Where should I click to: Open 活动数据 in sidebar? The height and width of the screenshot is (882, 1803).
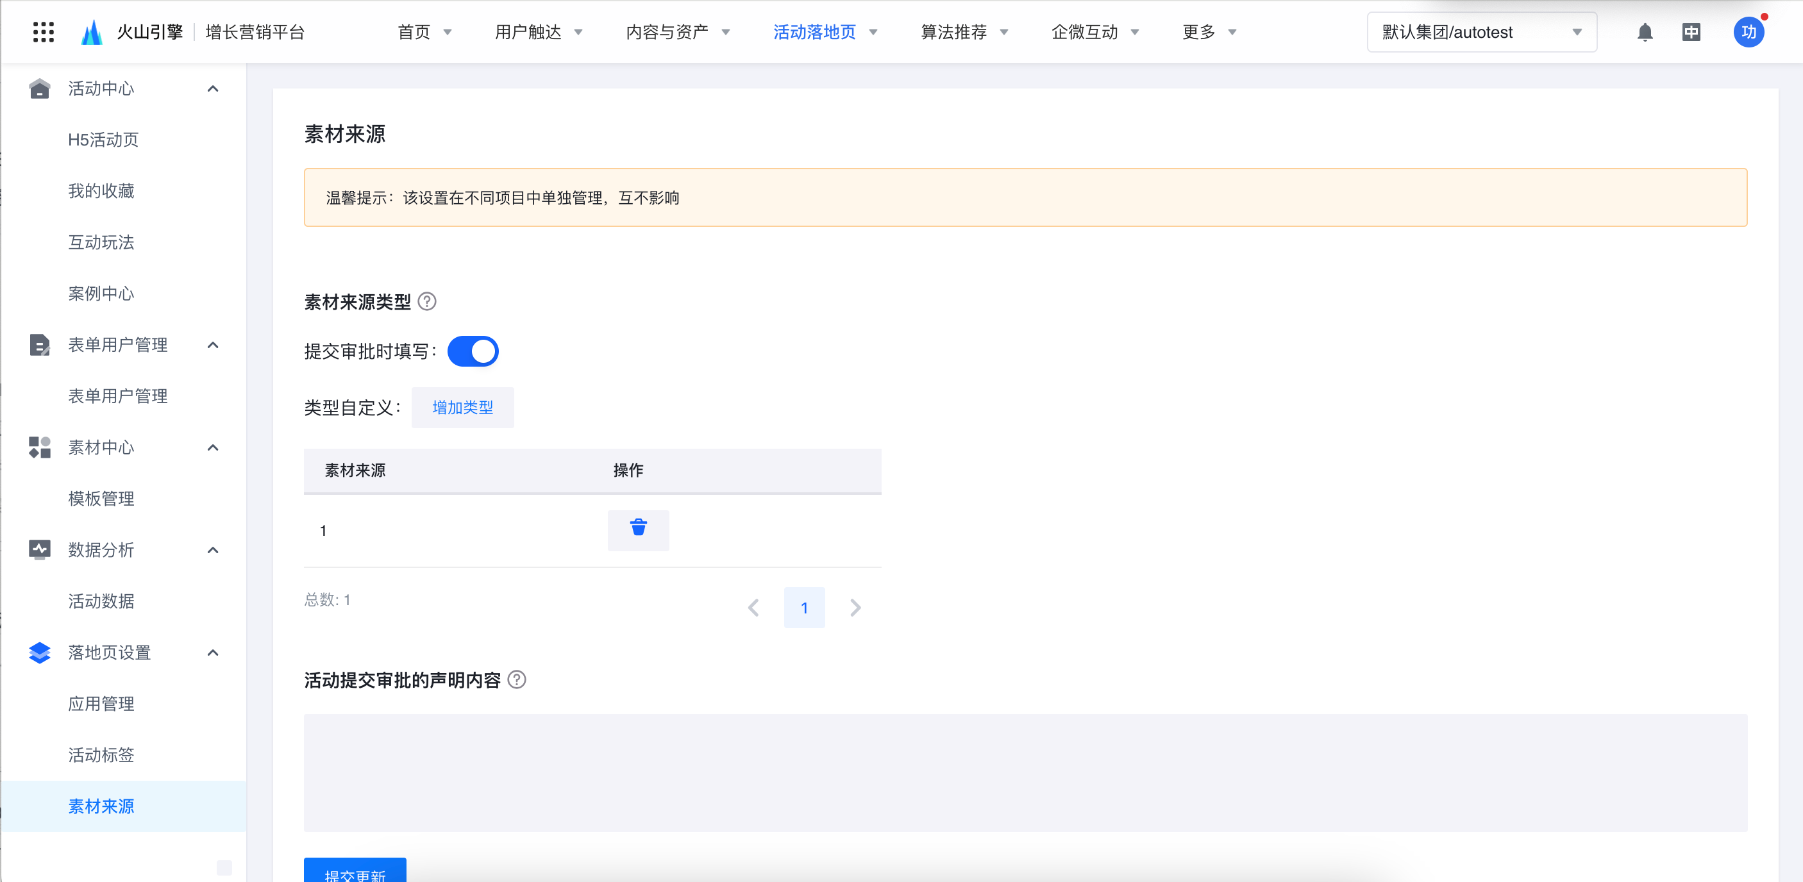click(101, 601)
